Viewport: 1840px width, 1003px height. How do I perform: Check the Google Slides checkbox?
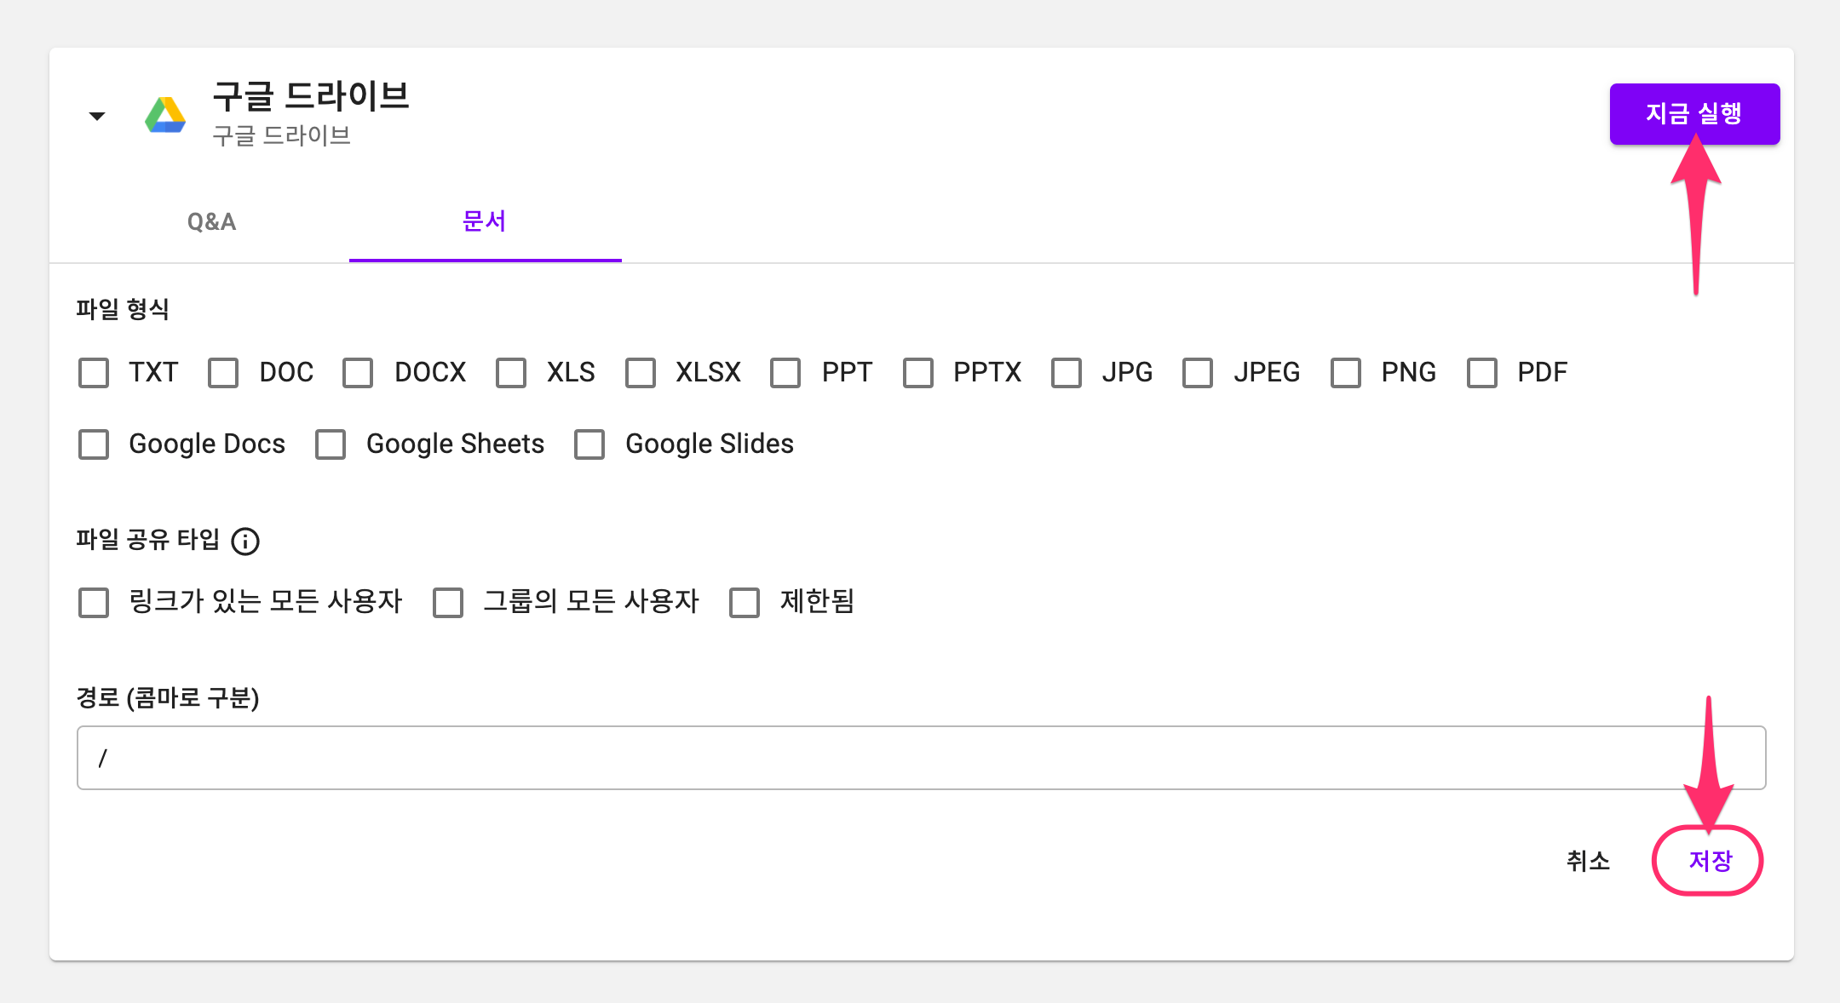coord(589,444)
